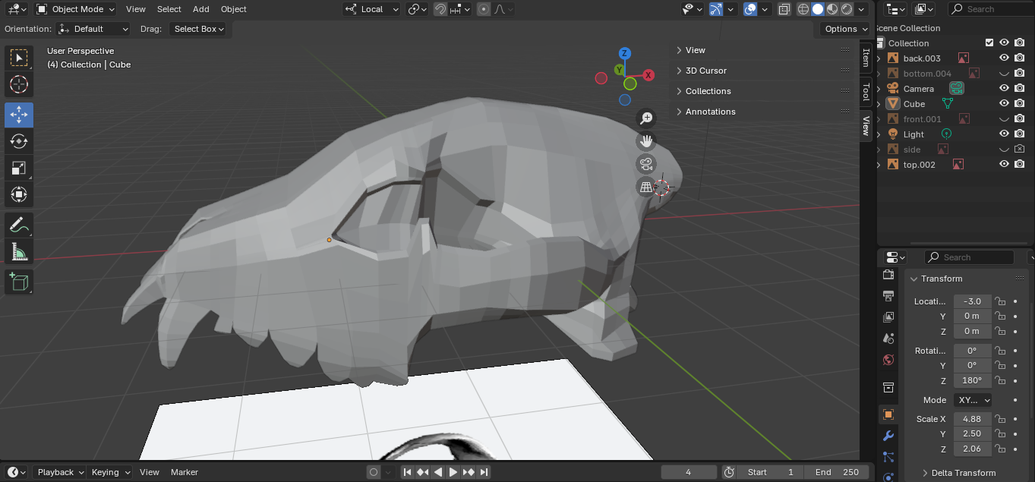The height and width of the screenshot is (482, 1035).
Task: Select the Move tool in the toolbar
Action: (18, 115)
